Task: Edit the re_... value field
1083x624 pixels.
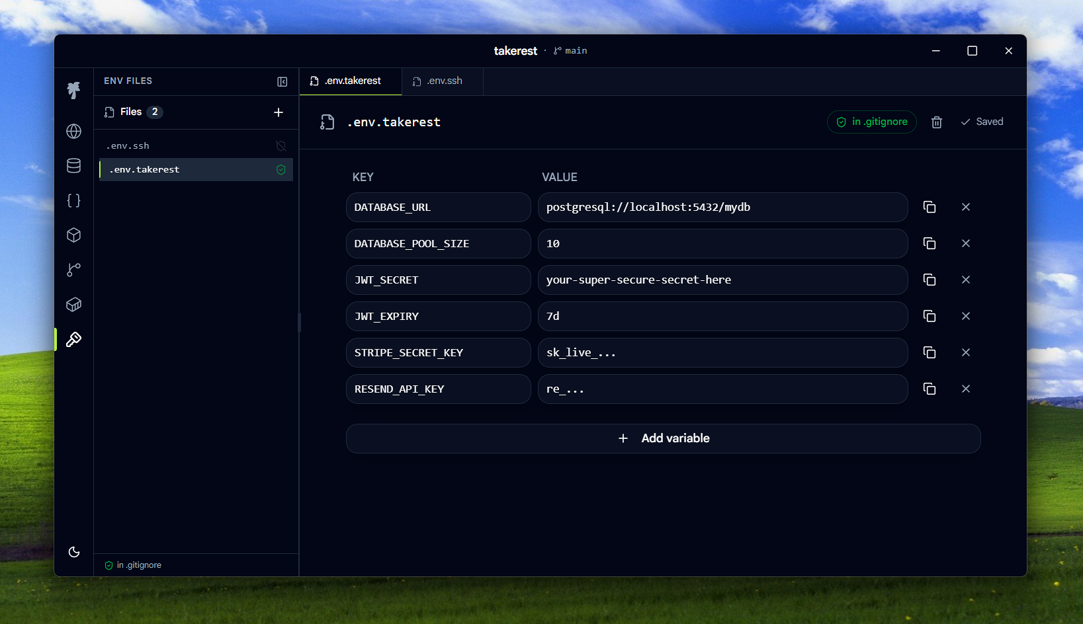Action: coord(722,389)
